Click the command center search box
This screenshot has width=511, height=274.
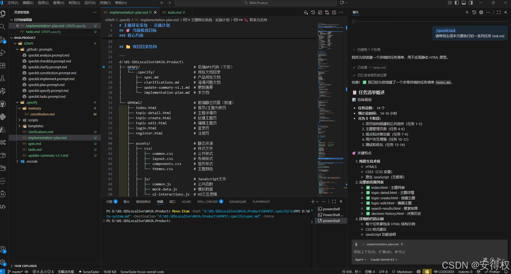pyautogui.click(x=256, y=3)
